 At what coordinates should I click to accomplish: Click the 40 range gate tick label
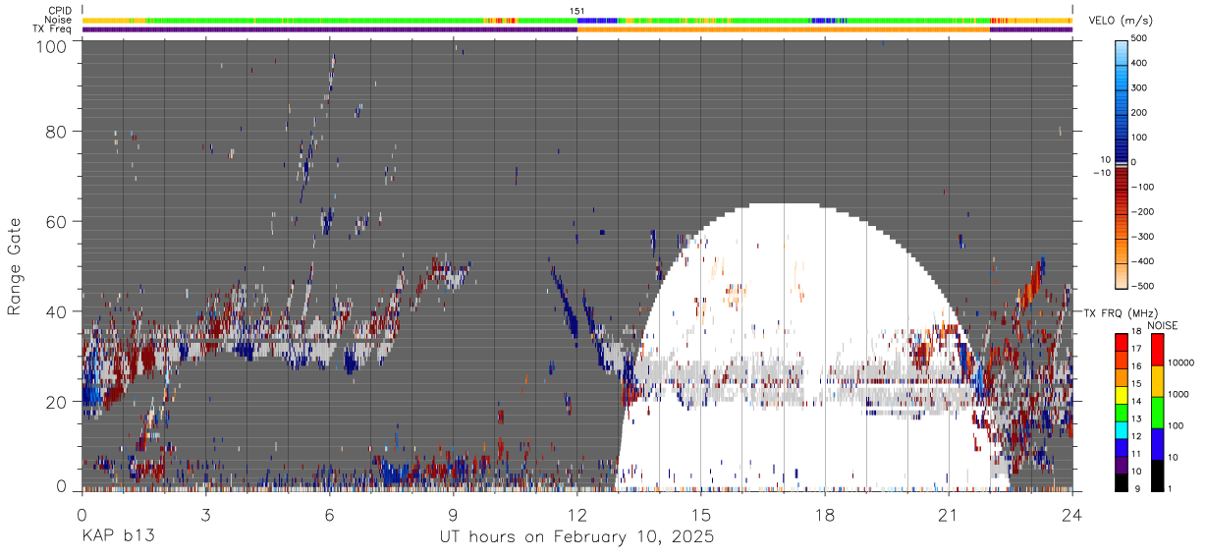pyautogui.click(x=56, y=311)
